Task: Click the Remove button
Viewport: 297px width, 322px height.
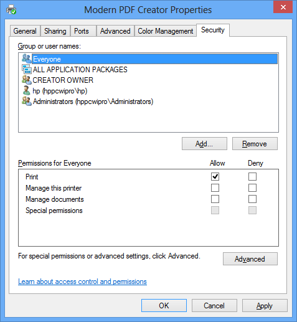Action: tap(255, 144)
